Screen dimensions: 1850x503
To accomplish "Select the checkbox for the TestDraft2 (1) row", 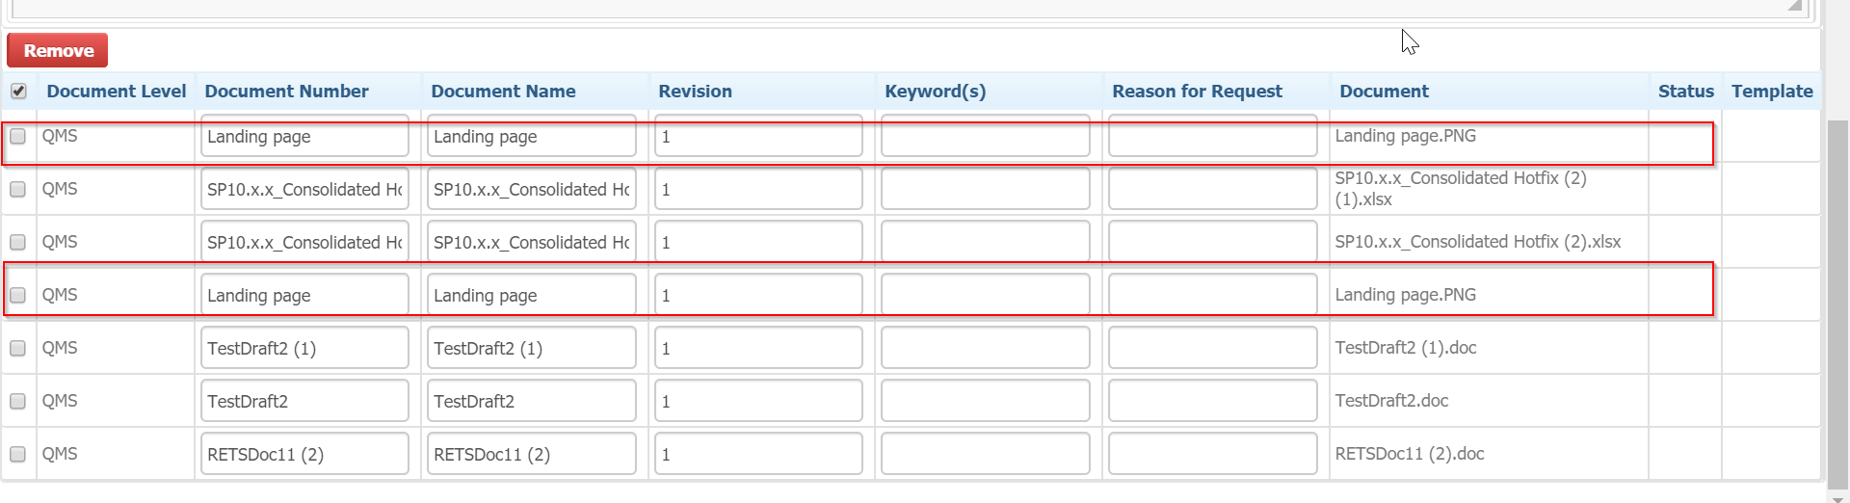I will 17,348.
